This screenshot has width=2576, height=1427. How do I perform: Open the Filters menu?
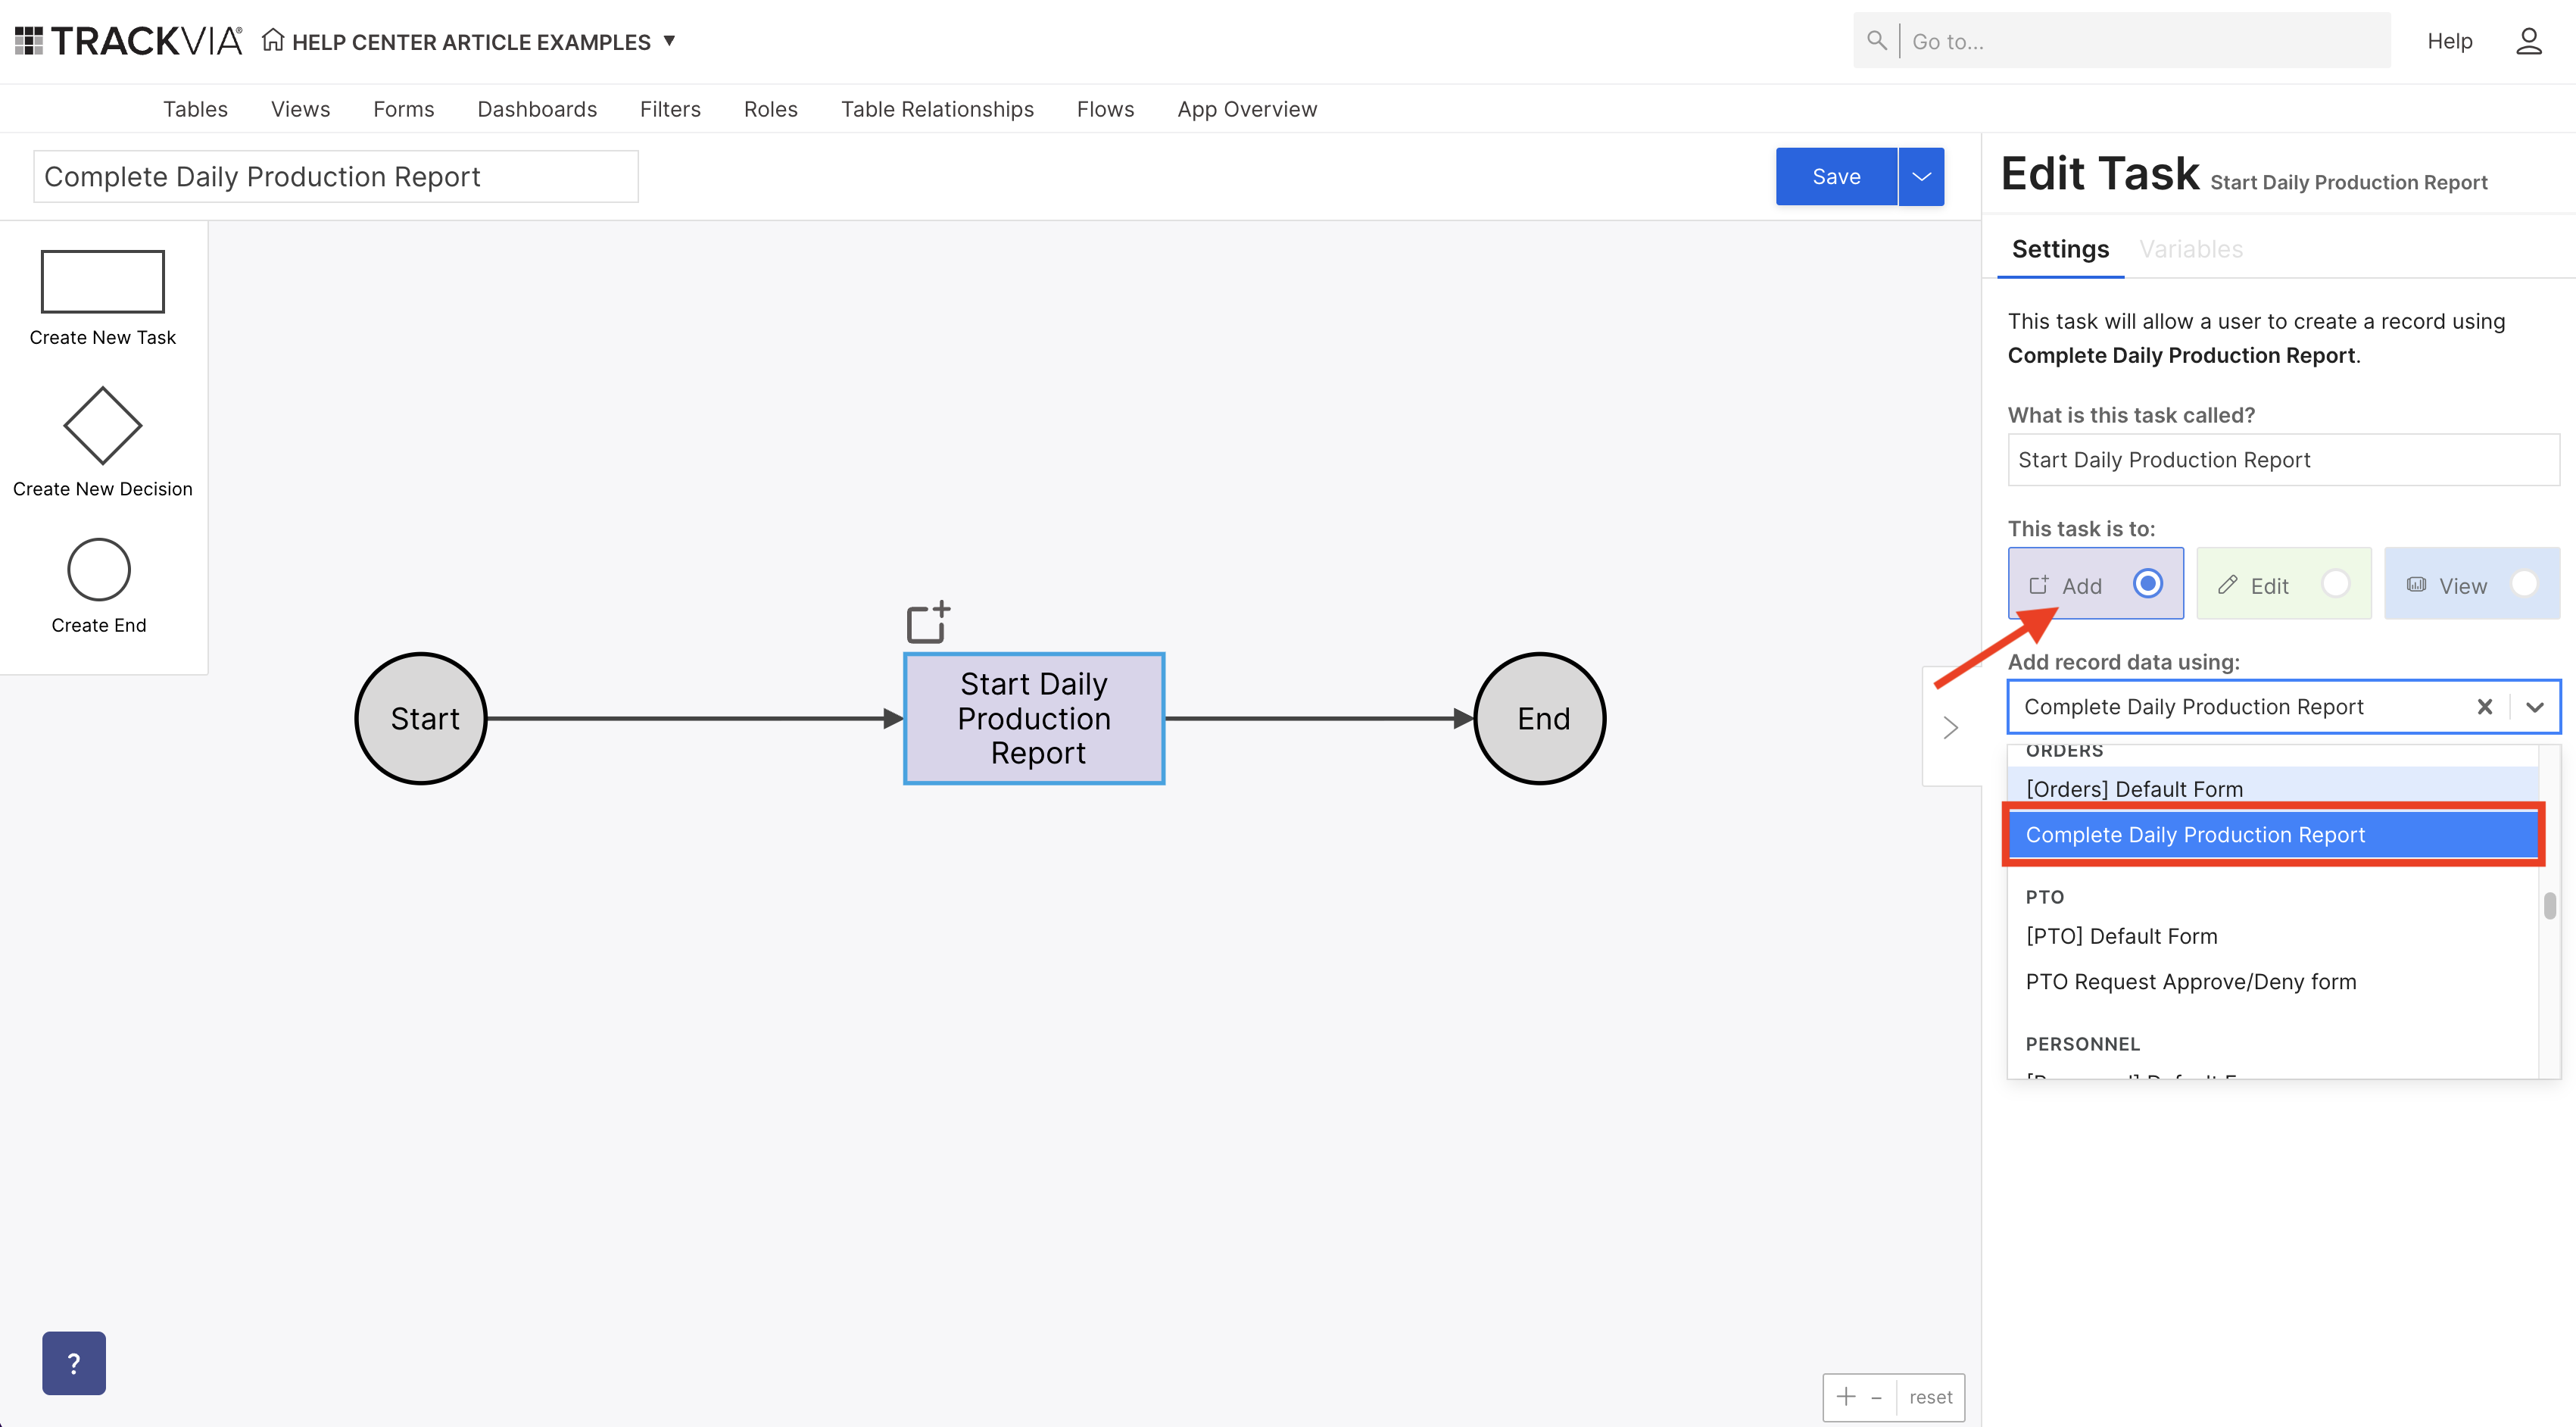(x=670, y=109)
